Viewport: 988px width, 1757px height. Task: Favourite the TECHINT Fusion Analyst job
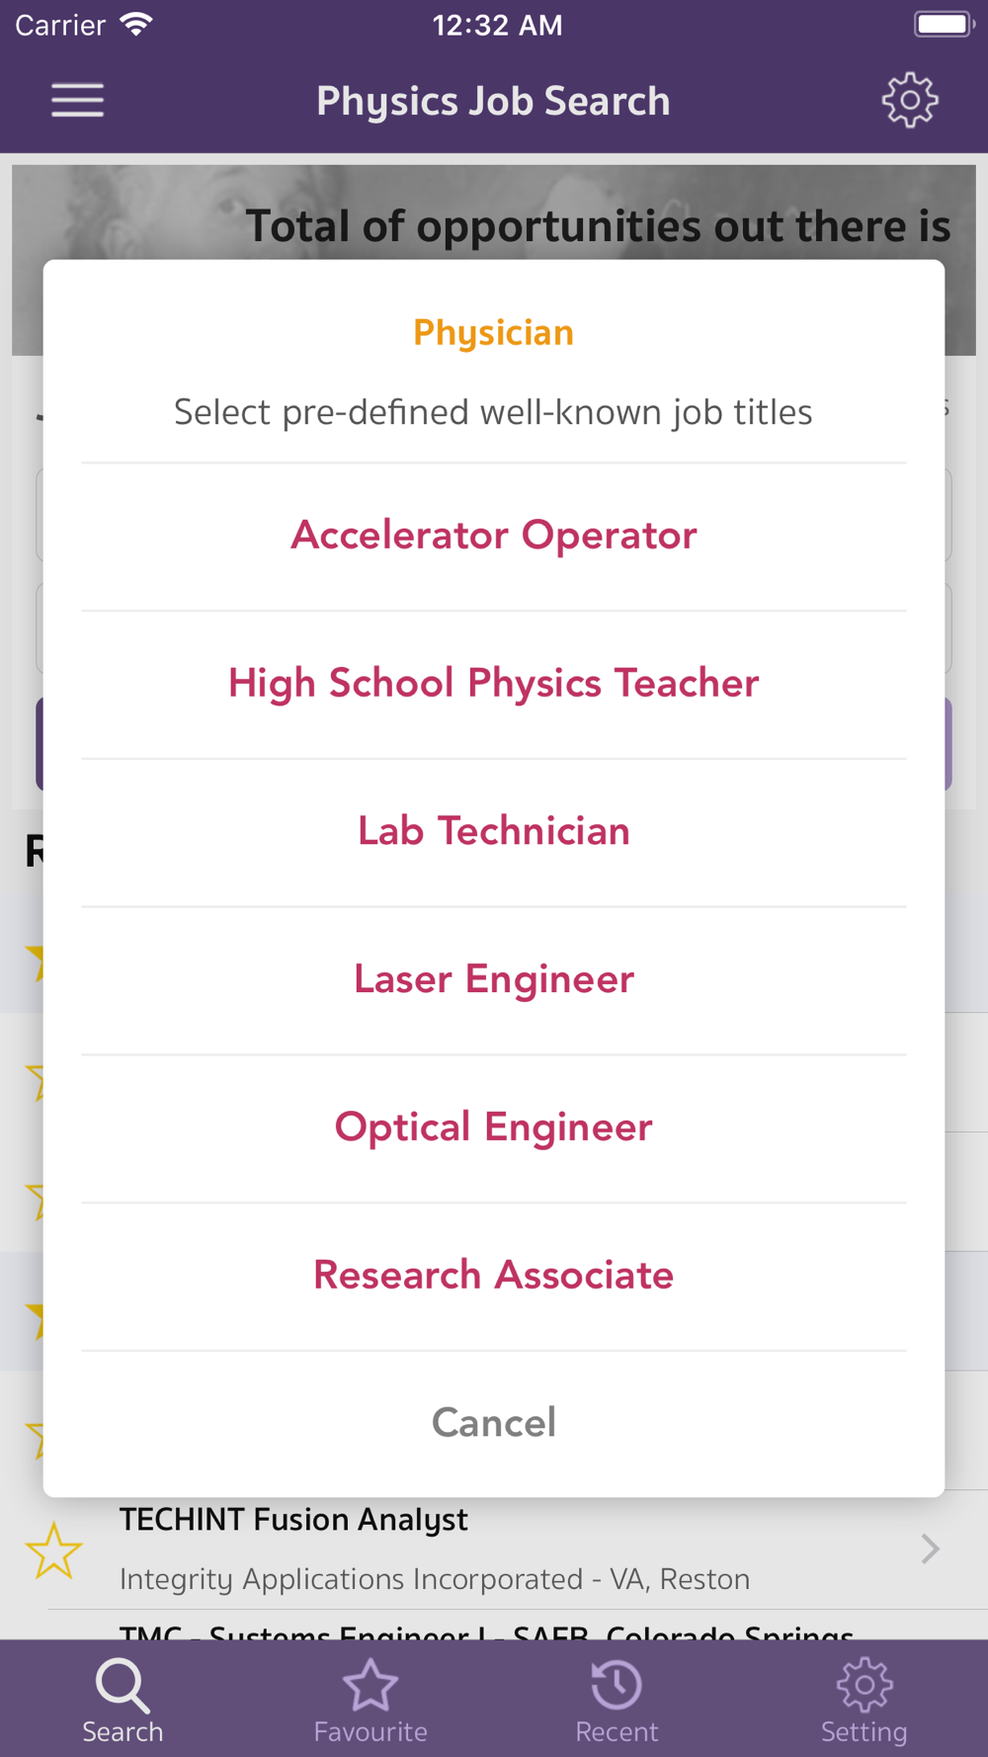(x=53, y=1549)
